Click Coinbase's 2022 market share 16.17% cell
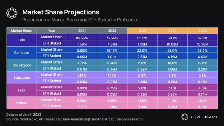Viewport: 224px width, 126px height. coord(112,49)
